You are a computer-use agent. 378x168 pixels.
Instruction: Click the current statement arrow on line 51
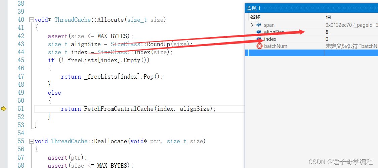click(3, 109)
